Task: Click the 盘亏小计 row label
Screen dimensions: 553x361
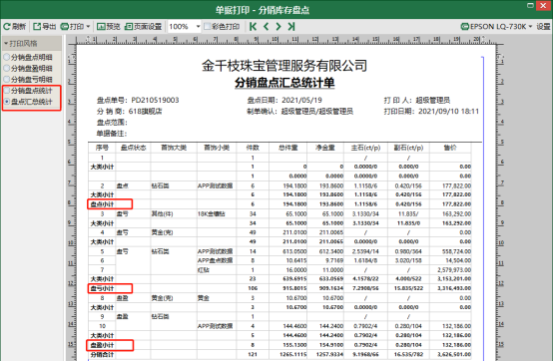Action: pyautogui.click(x=102, y=288)
